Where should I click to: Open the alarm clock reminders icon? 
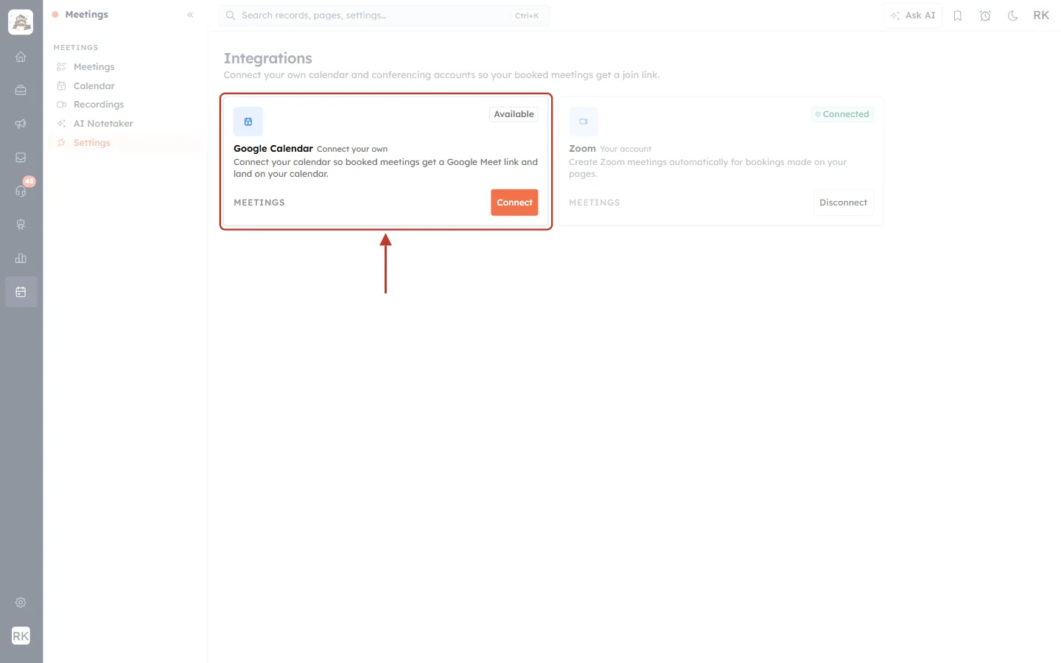click(x=985, y=15)
